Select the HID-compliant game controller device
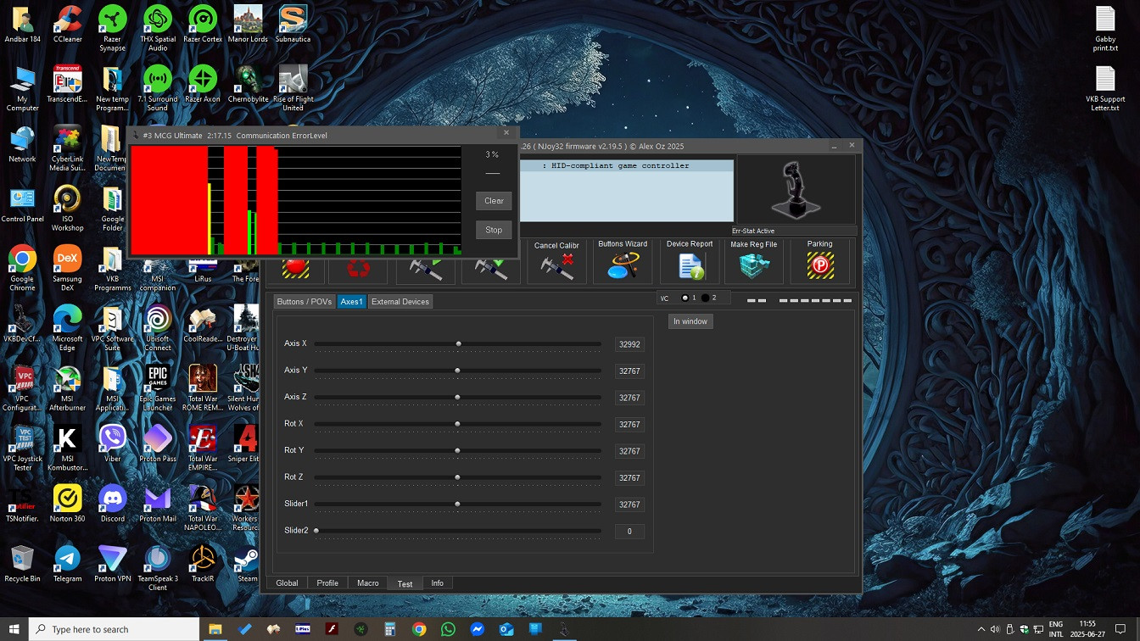The height and width of the screenshot is (641, 1140). [x=626, y=166]
